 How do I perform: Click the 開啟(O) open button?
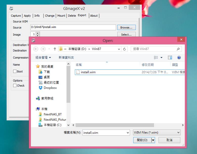[142, 140]
